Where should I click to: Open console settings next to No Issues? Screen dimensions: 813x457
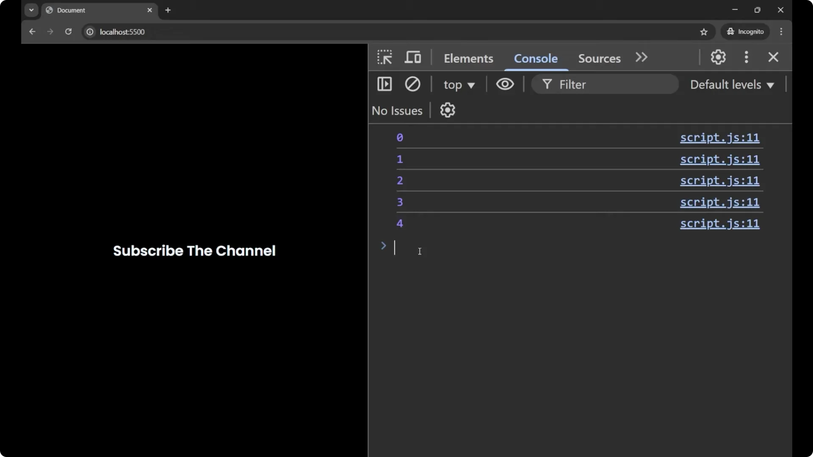[448, 110]
